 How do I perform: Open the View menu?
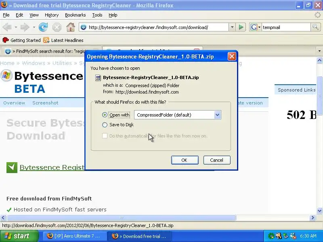34,15
